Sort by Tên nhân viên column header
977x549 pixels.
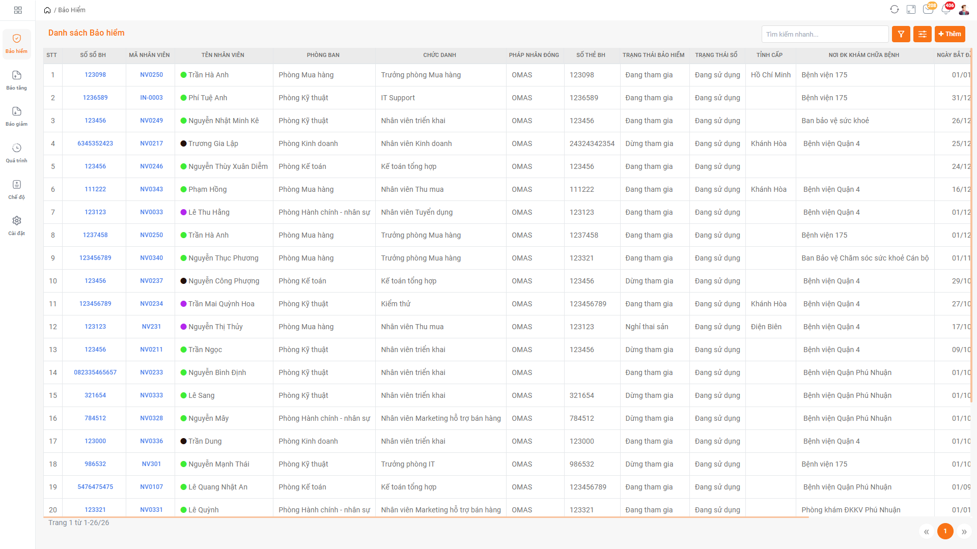click(x=222, y=55)
